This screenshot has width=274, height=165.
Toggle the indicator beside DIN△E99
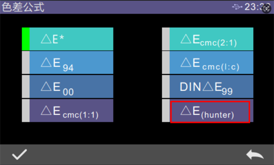point(166,86)
